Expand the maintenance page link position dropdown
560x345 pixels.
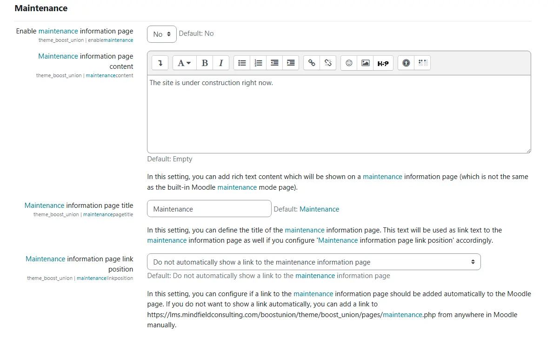point(313,262)
